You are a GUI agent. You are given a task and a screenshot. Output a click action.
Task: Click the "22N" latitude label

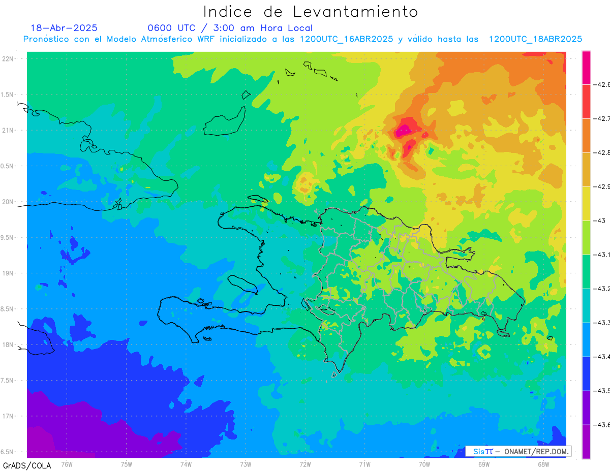pyautogui.click(x=8, y=58)
